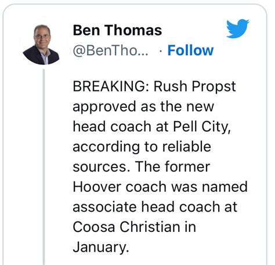275x265 pixels.
Task: Click the blue Twitter bird logo
Action: pyautogui.click(x=238, y=28)
